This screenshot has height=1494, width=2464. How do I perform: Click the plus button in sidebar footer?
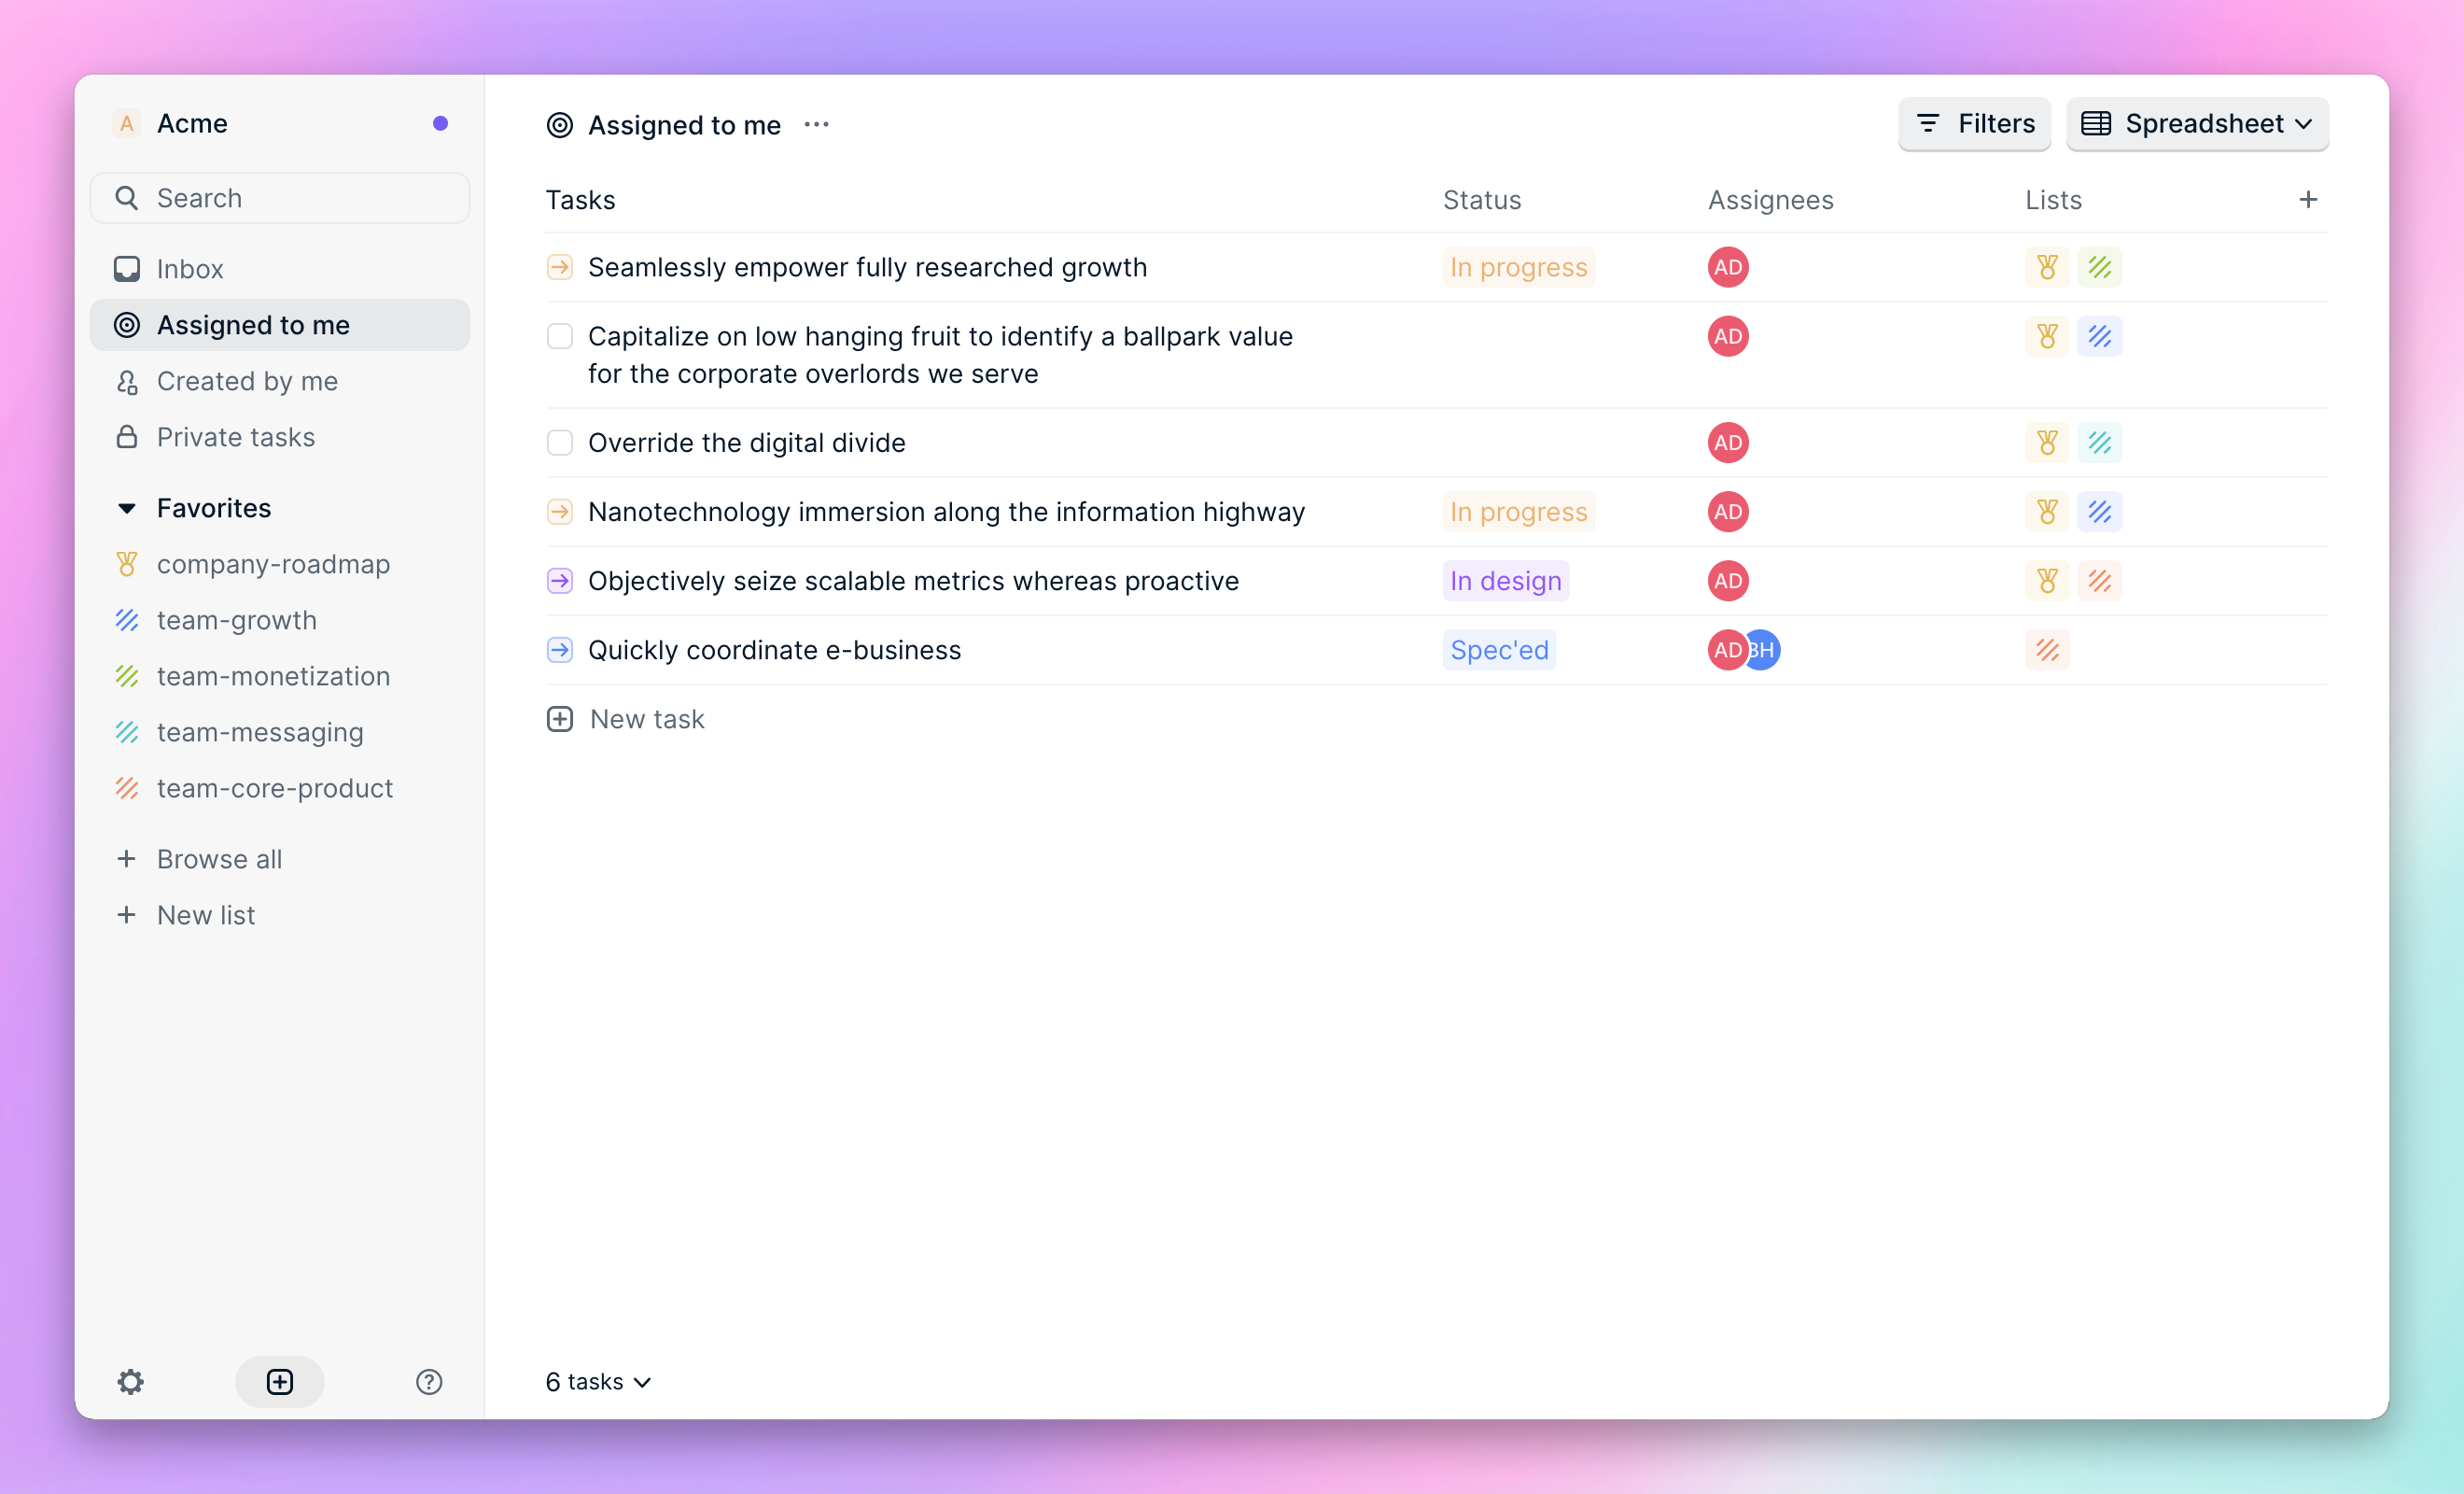tap(280, 1382)
